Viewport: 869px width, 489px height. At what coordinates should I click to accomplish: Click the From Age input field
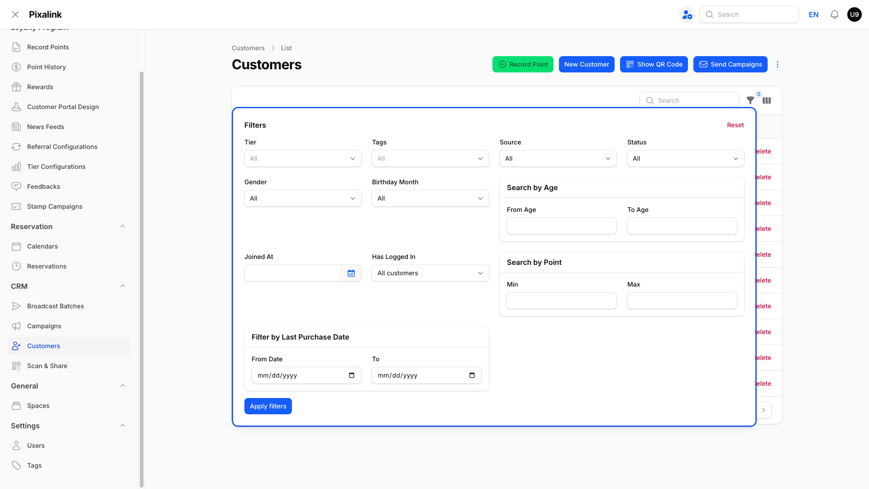pos(562,226)
